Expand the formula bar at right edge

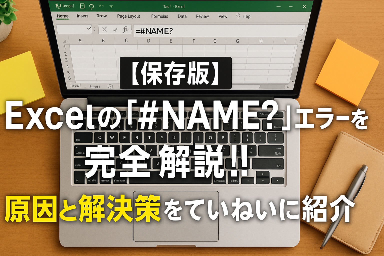302,30
